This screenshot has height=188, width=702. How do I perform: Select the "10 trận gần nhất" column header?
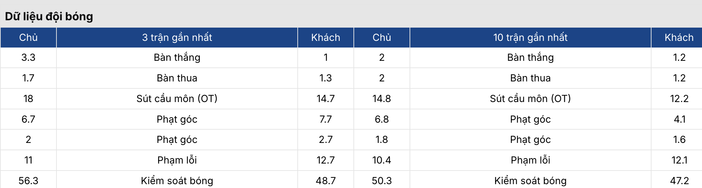click(530, 37)
